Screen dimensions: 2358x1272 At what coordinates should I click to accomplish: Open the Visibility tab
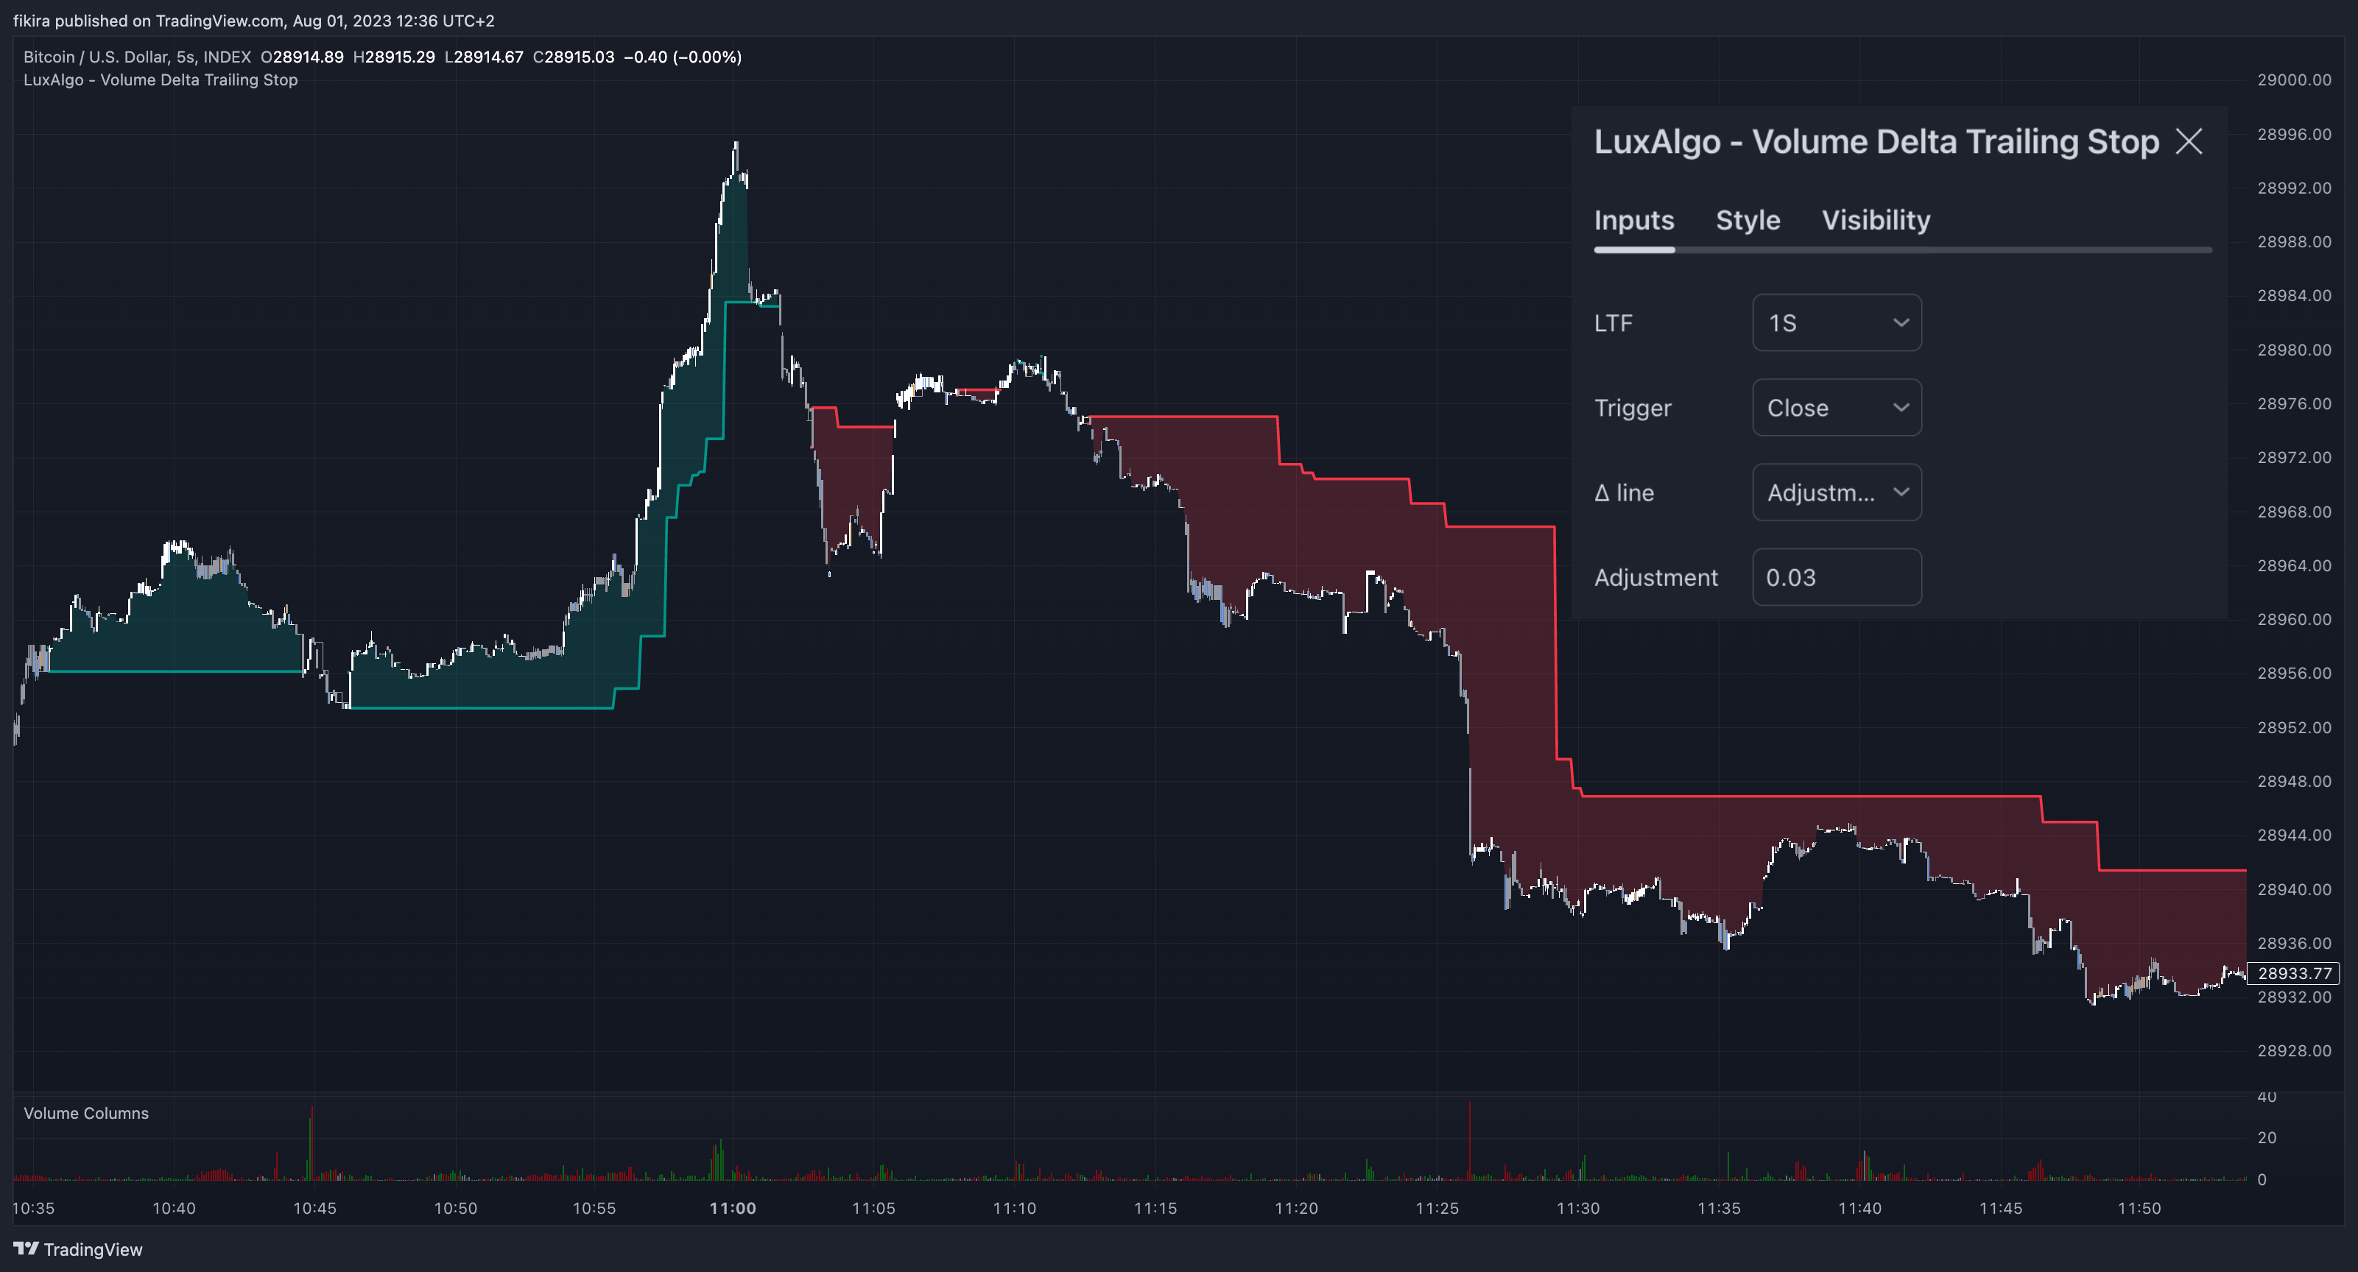click(x=1876, y=221)
